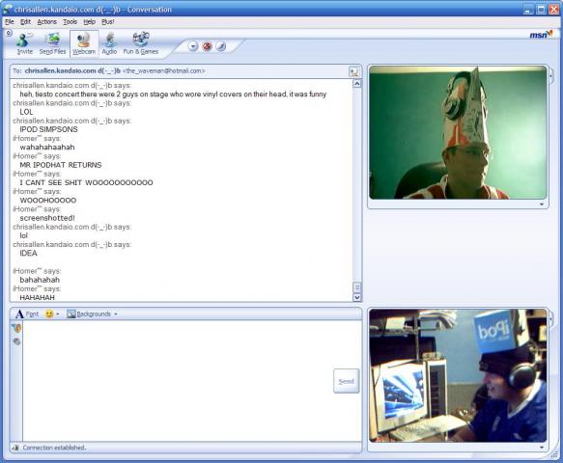Screen dimensions: 563x463
Task: Open options arrow under own webcam
Action: (x=542, y=448)
